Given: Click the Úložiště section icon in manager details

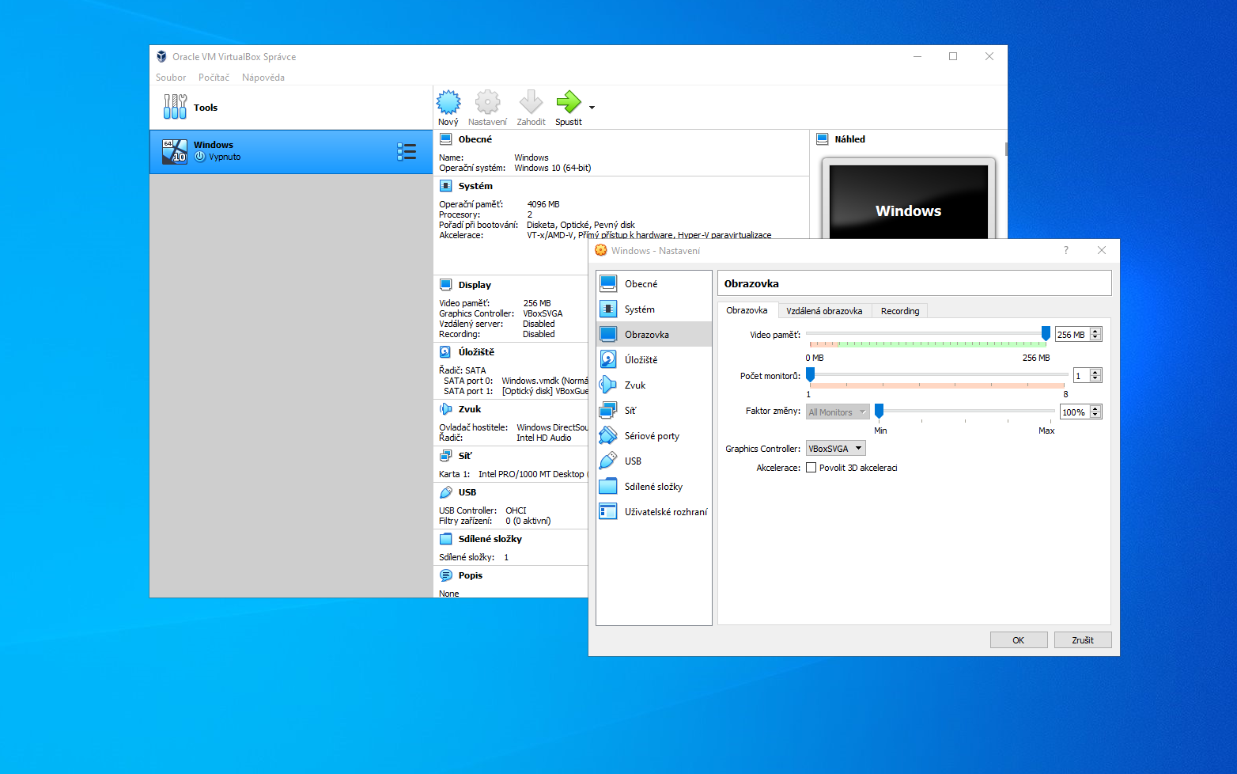Looking at the screenshot, I should click(446, 351).
